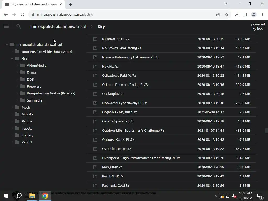Open DOS folder in tree
Screen dimensions: 268x201
tap(30, 79)
